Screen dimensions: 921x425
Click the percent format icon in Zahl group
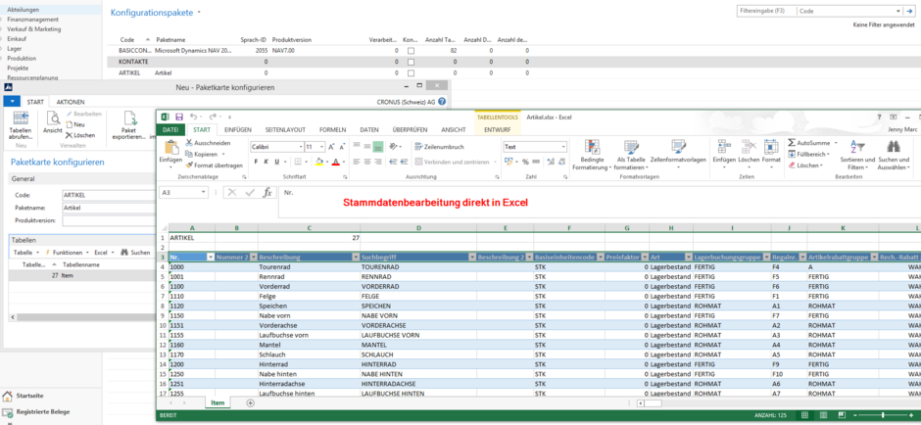(526, 162)
